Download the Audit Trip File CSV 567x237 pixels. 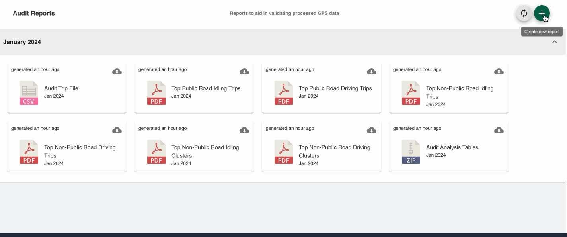coord(117,72)
